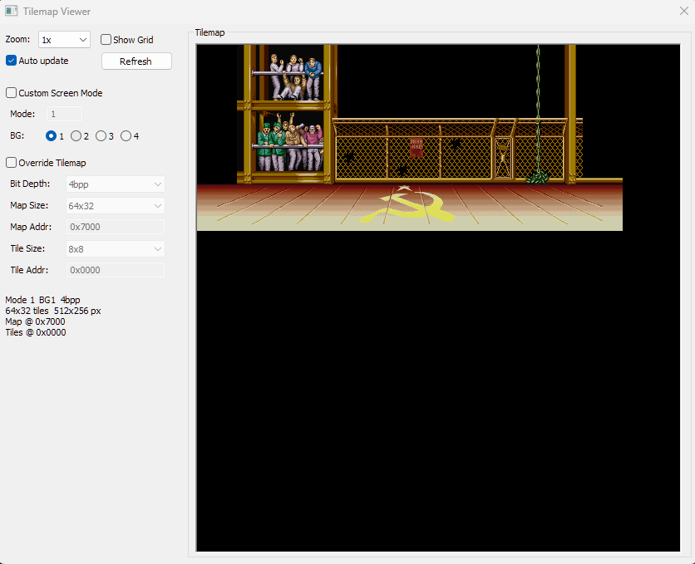Screen dimensions: 695x564
Task: Open the Bit Depth 4bpp dropdown
Action: [116, 184]
